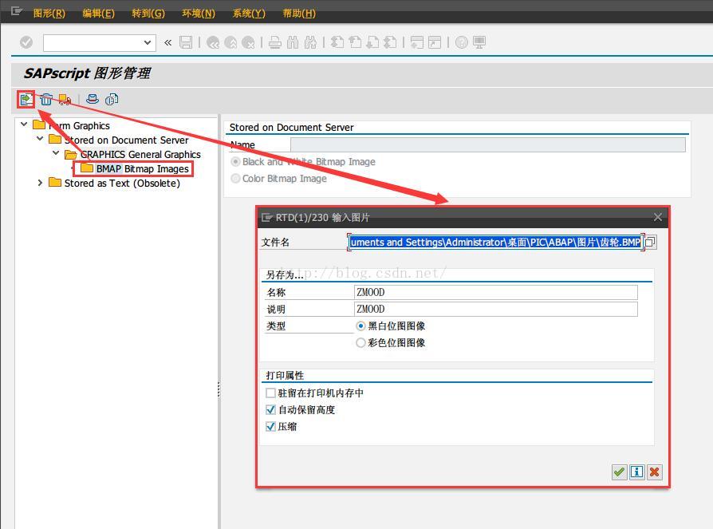Select the 黑白位图图像 radio button
The height and width of the screenshot is (529, 713).
pos(360,326)
